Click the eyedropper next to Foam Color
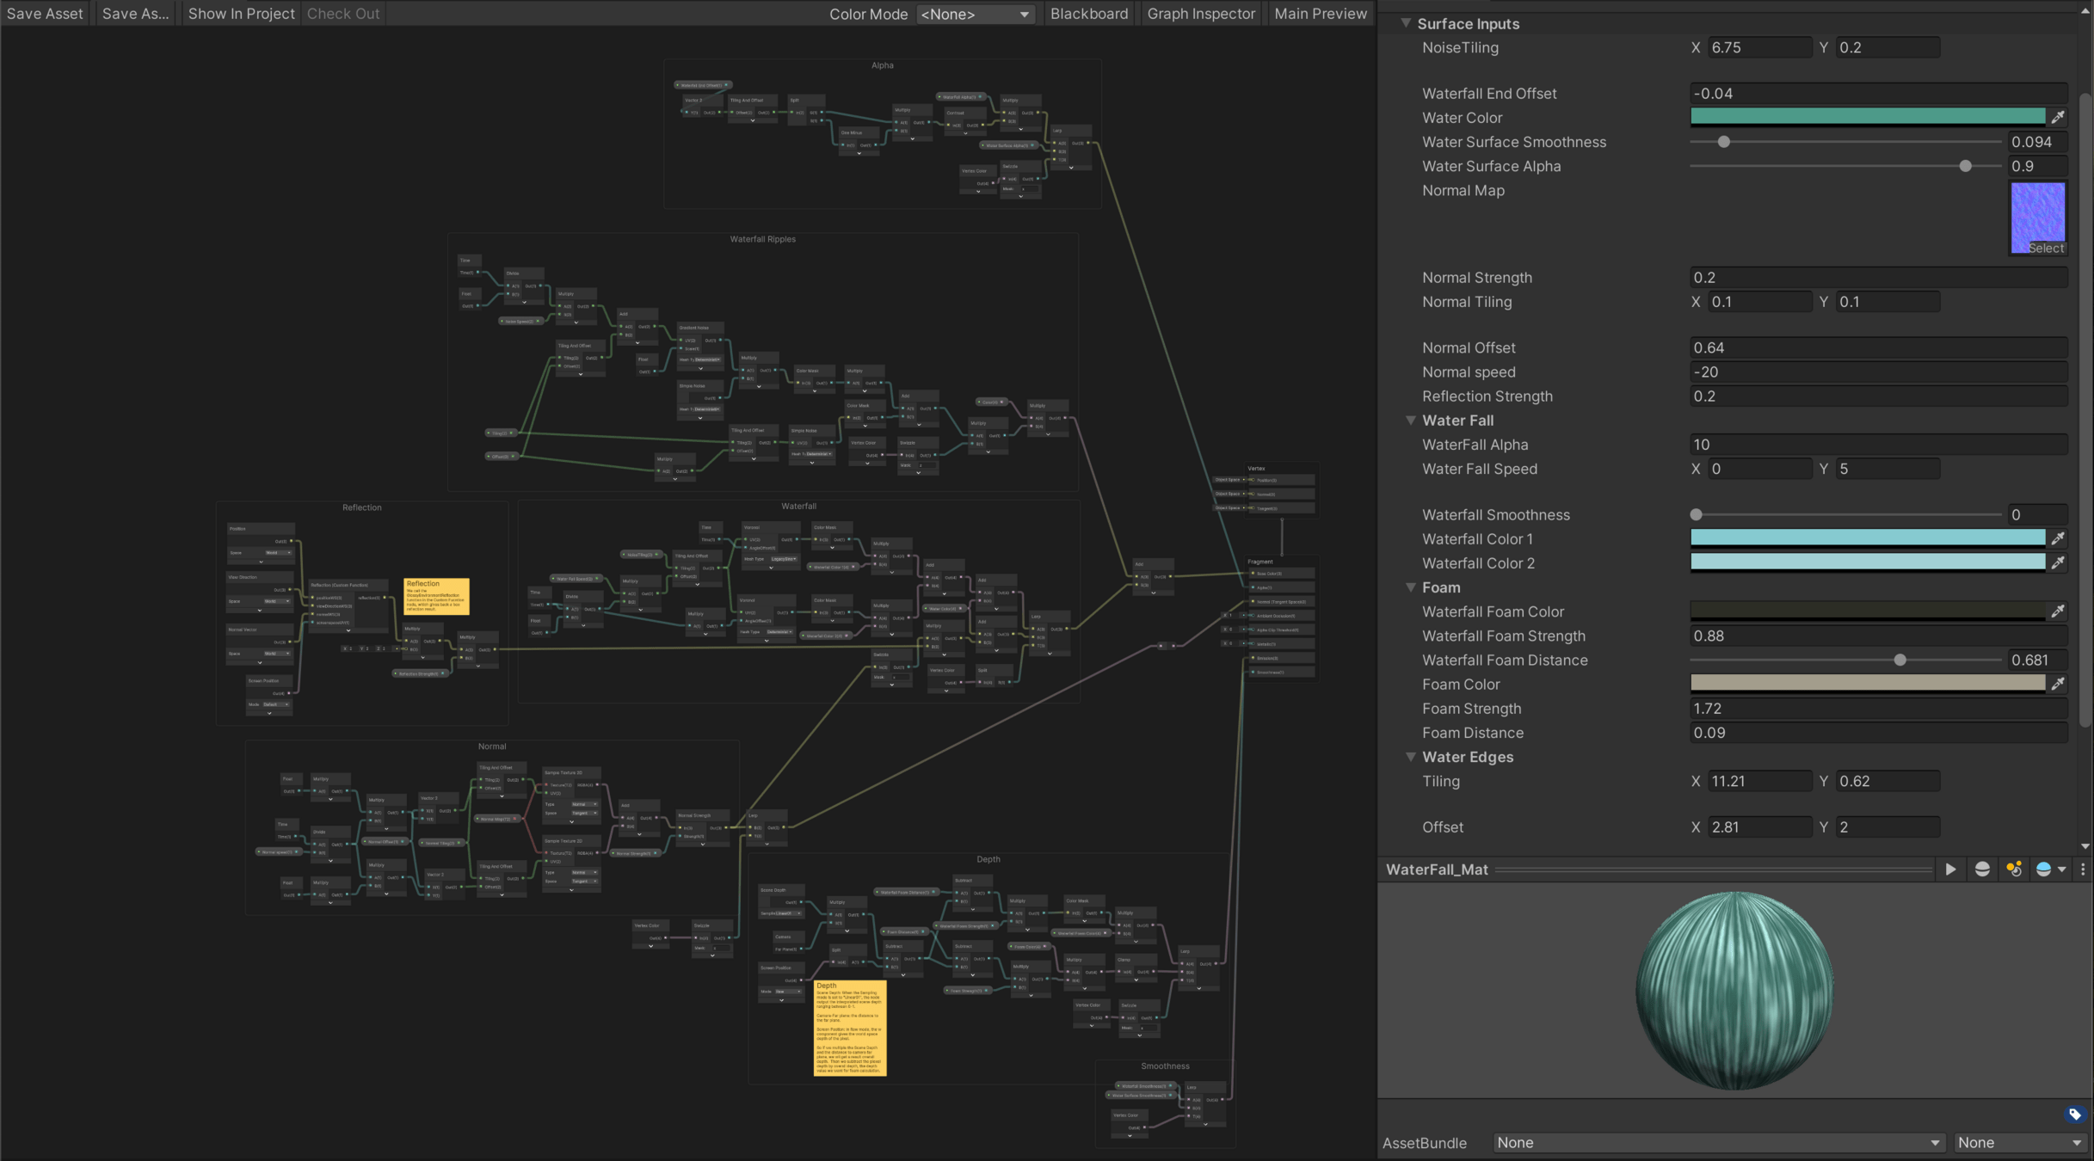The width and height of the screenshot is (2094, 1161). (x=2058, y=684)
